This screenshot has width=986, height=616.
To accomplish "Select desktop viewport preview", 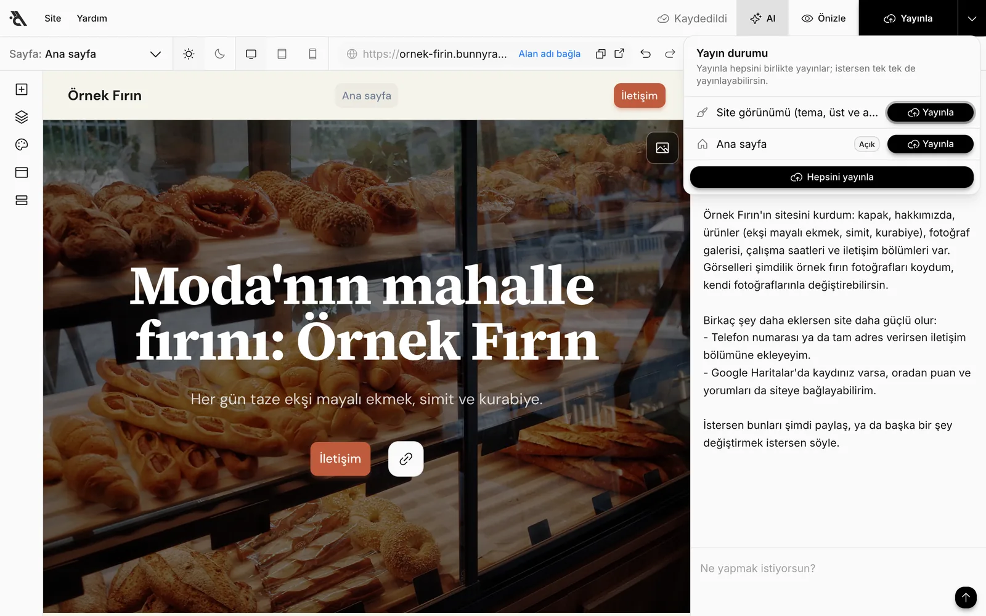I will 251,54.
